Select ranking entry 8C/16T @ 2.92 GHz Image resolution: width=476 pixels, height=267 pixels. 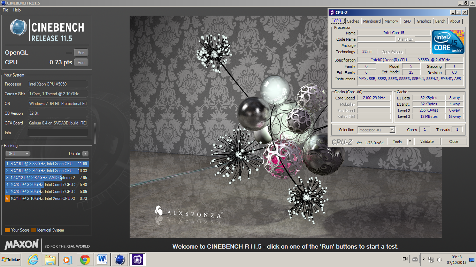pos(47,170)
